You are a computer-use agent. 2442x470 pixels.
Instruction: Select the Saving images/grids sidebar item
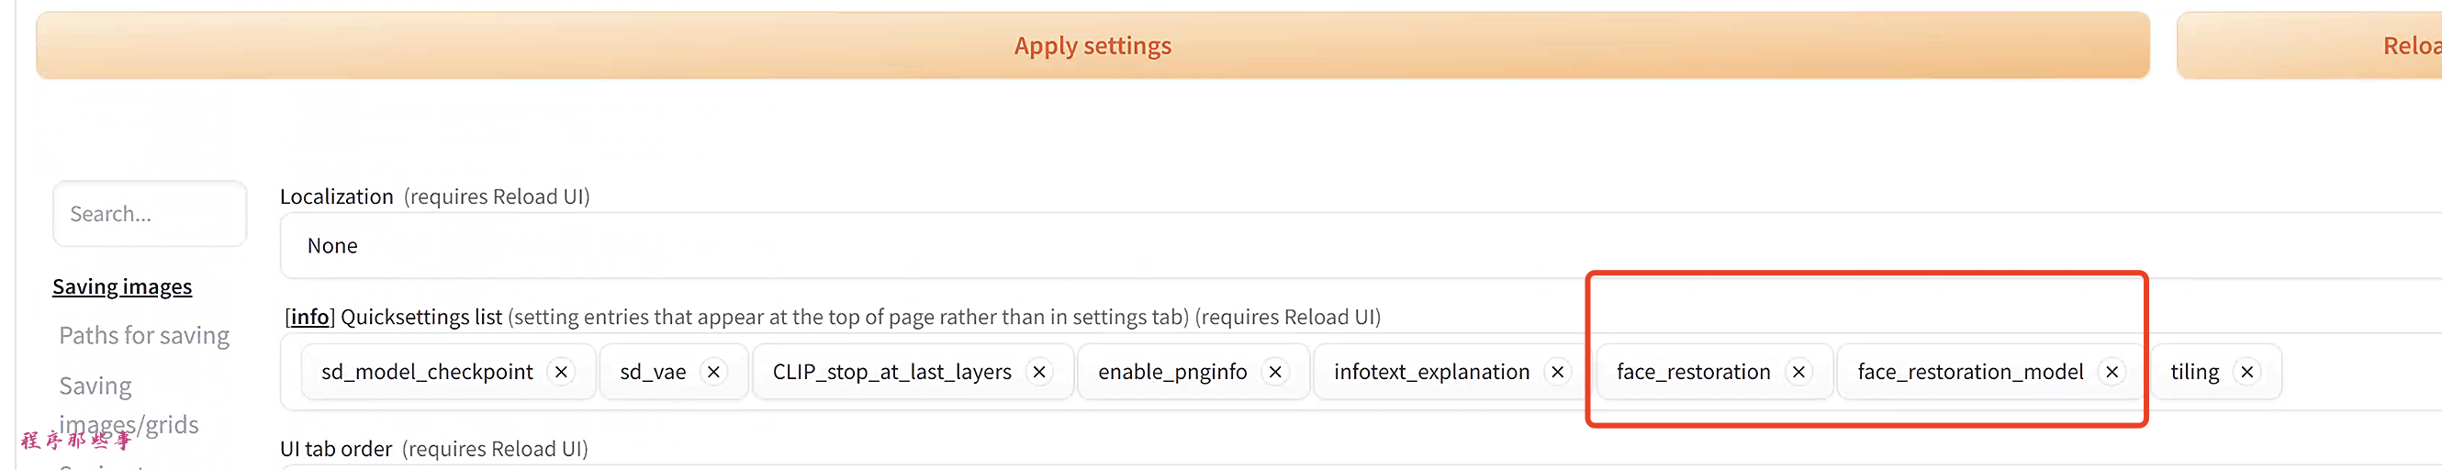(x=129, y=406)
